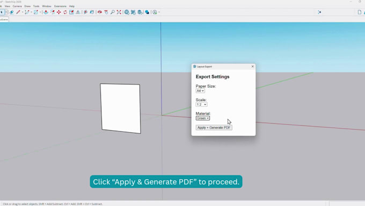Click the gray triangle tool icon after Scale
This screenshot has width=365, height=206.
[x=78, y=12]
